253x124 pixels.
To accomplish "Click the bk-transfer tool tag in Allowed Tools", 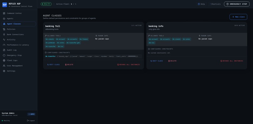I will [x=51, y=47].
